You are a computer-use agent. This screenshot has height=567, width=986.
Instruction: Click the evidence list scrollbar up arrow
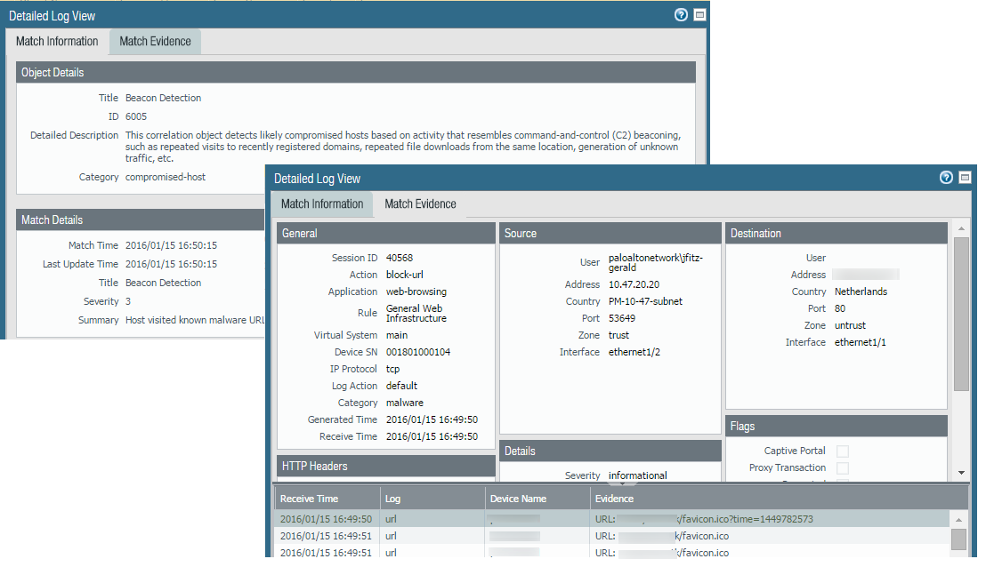coord(958,519)
